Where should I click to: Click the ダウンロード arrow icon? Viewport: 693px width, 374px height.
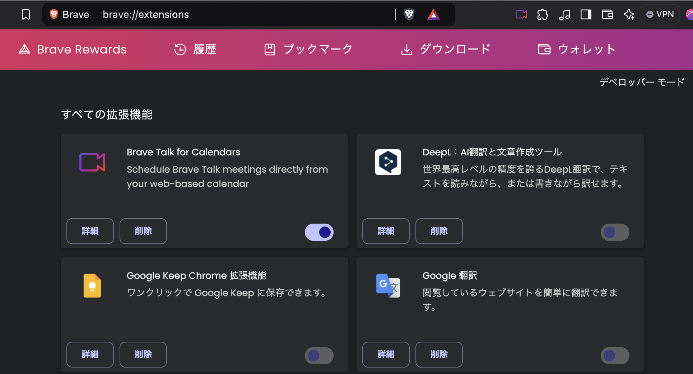click(406, 50)
